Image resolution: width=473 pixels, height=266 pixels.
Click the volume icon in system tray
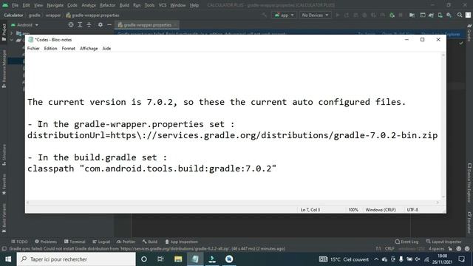[418, 259]
